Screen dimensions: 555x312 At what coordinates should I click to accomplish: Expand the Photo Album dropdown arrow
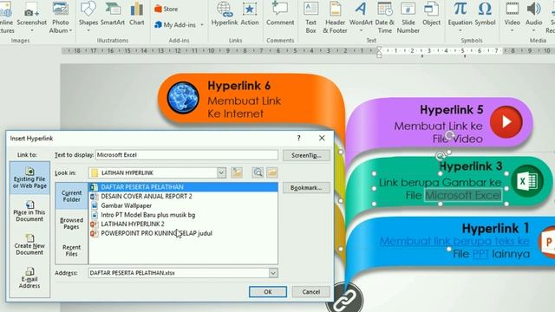pyautogui.click(x=71, y=31)
